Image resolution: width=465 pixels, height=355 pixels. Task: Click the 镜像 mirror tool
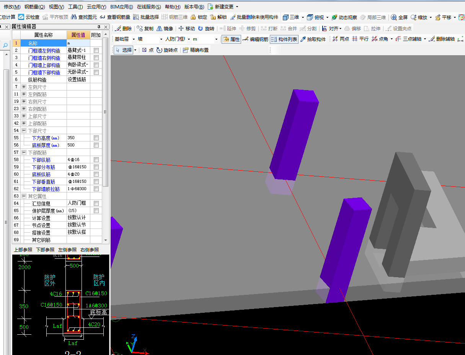165,28
